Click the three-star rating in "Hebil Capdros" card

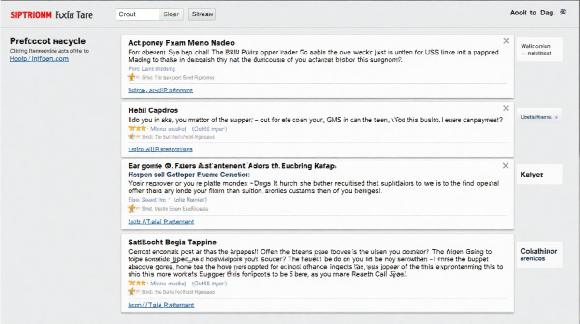pyautogui.click(x=137, y=129)
